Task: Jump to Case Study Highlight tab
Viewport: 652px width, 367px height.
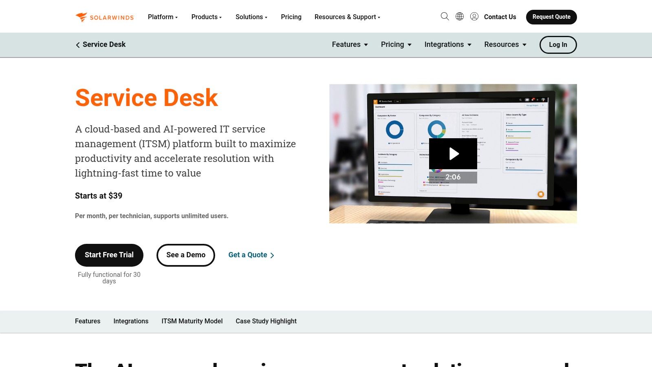Action: coord(266,321)
